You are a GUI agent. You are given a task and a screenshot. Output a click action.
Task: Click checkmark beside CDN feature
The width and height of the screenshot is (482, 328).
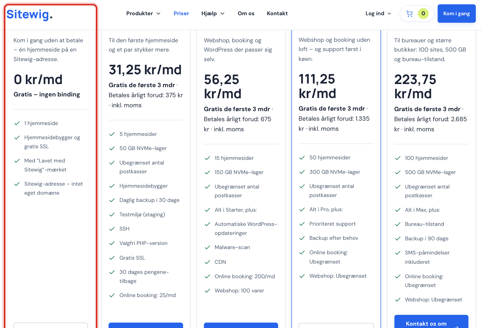pos(207,262)
